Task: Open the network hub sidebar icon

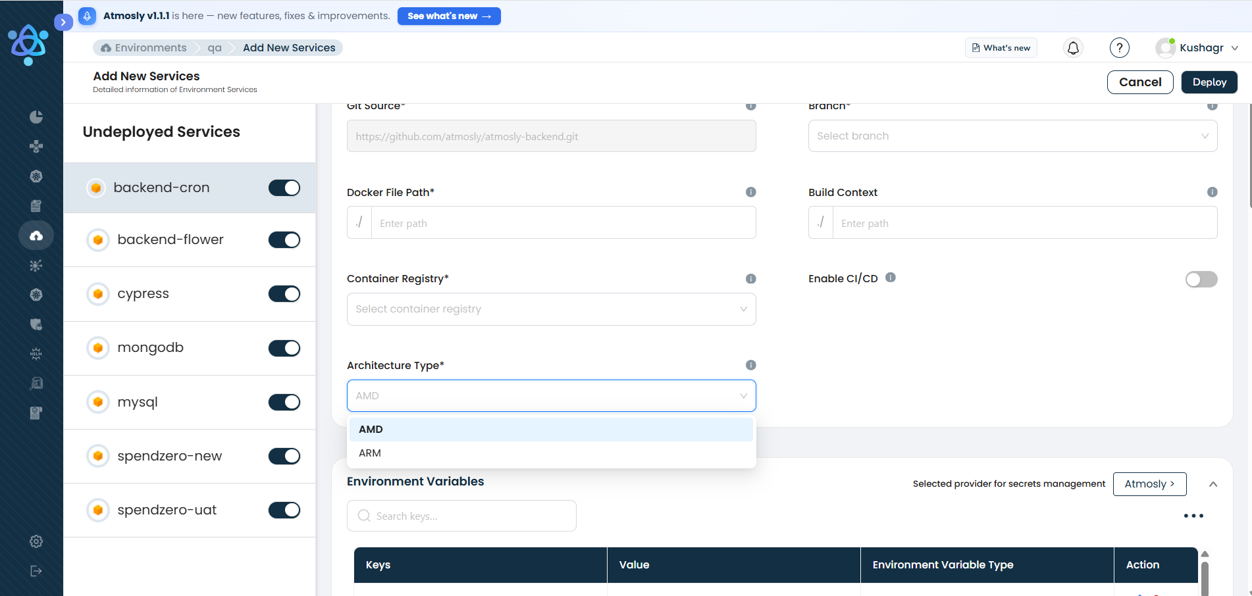Action: click(36, 265)
